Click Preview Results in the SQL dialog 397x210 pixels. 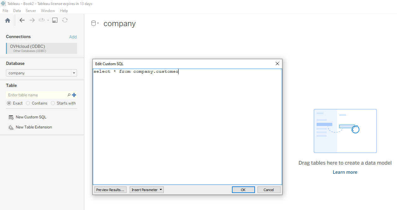coord(110,190)
